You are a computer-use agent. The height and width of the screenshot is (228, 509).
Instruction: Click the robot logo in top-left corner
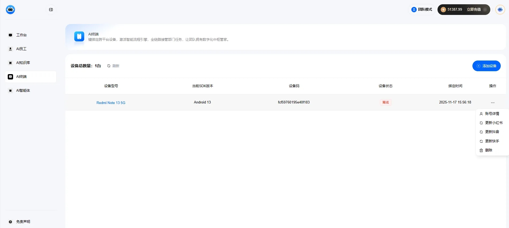click(x=10, y=10)
